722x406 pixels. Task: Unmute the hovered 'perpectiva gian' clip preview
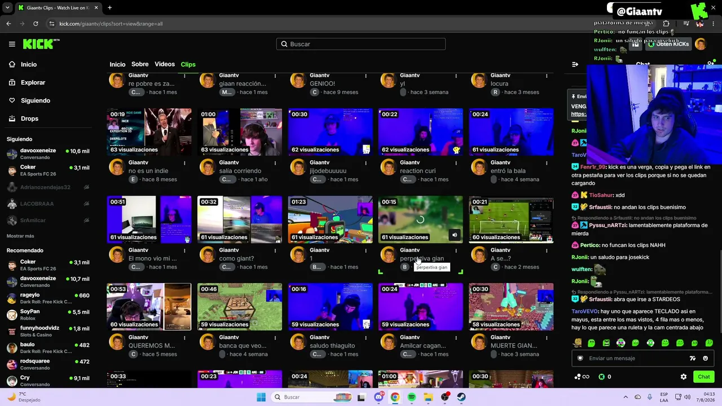pyautogui.click(x=455, y=235)
